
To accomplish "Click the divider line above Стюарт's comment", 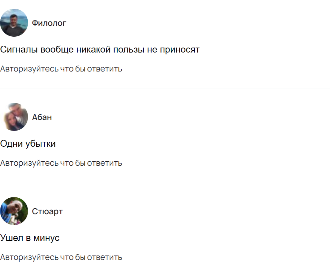I will [x=165, y=183].
